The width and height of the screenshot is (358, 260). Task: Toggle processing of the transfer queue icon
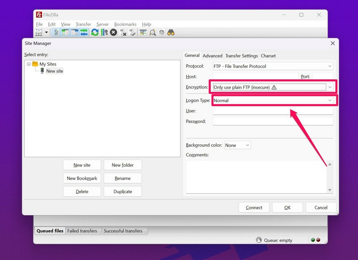click(104, 32)
